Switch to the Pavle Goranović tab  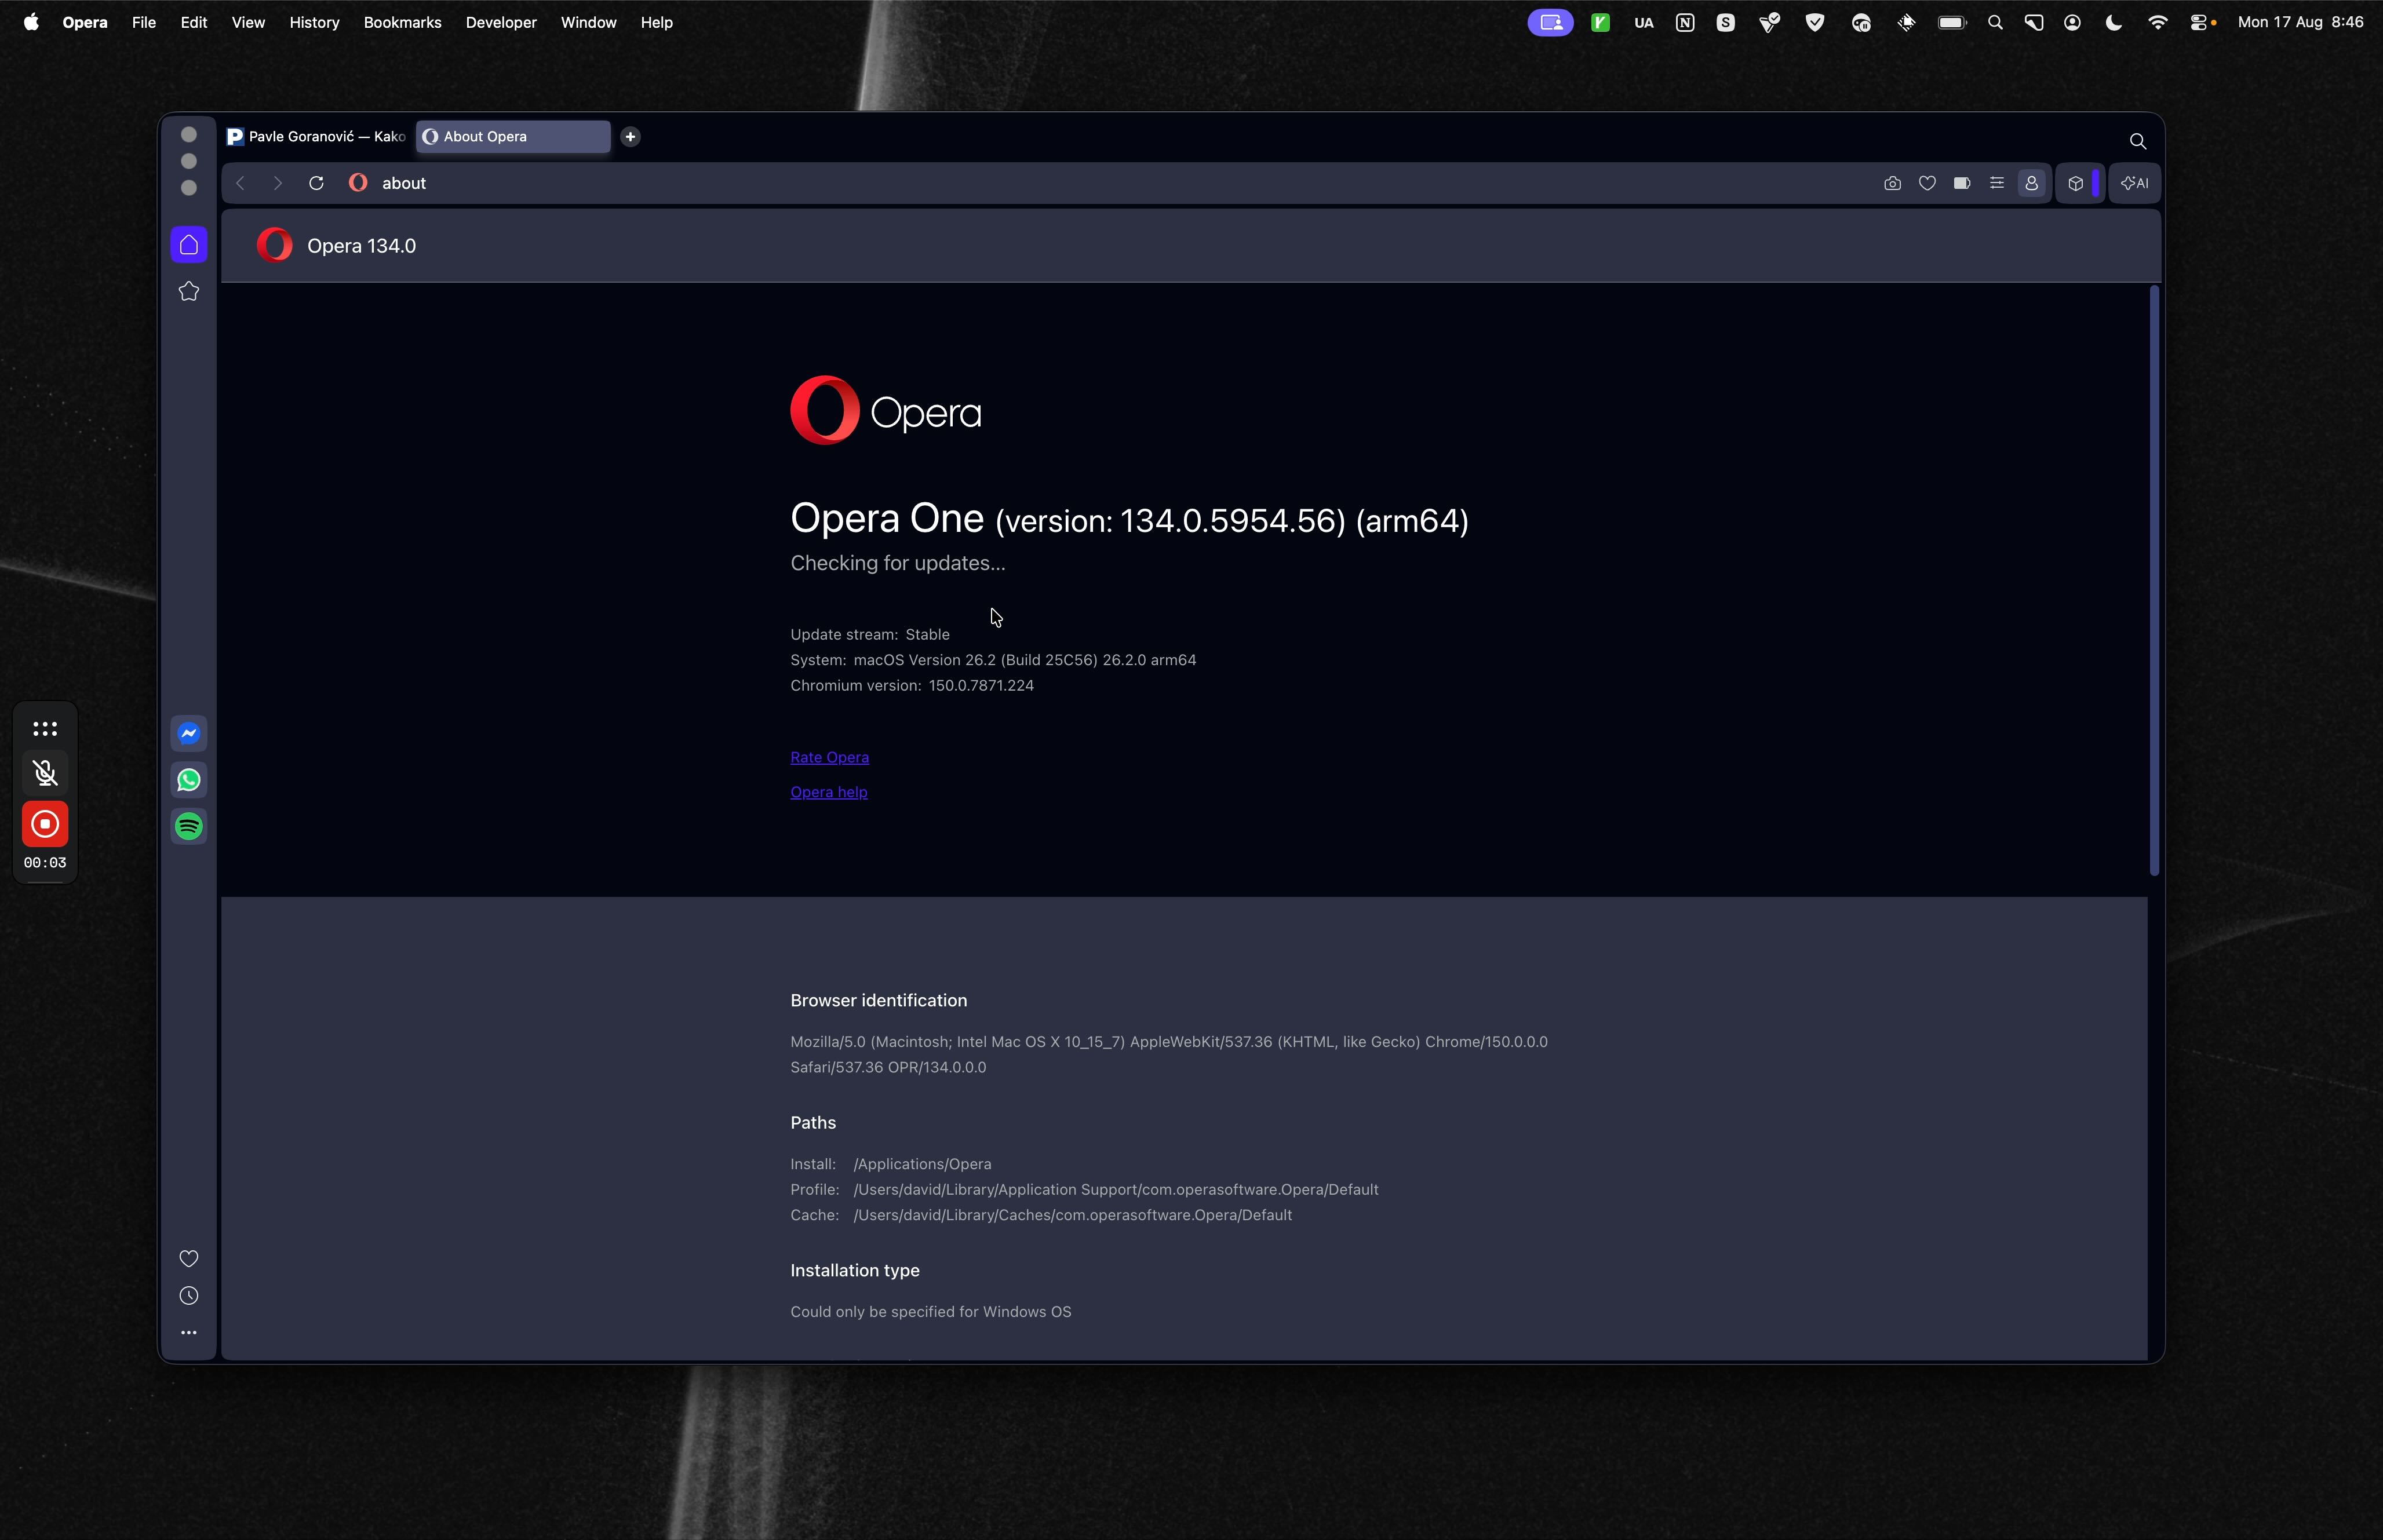pos(316,137)
